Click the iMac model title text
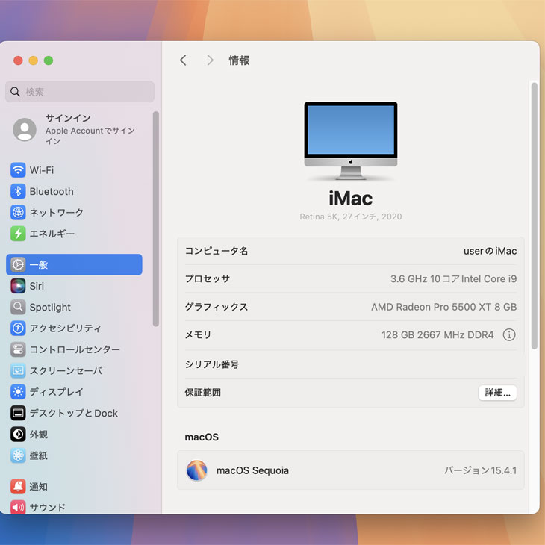 pyautogui.click(x=351, y=199)
